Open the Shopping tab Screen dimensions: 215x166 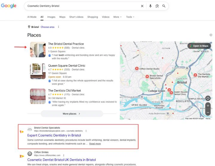[93, 17]
